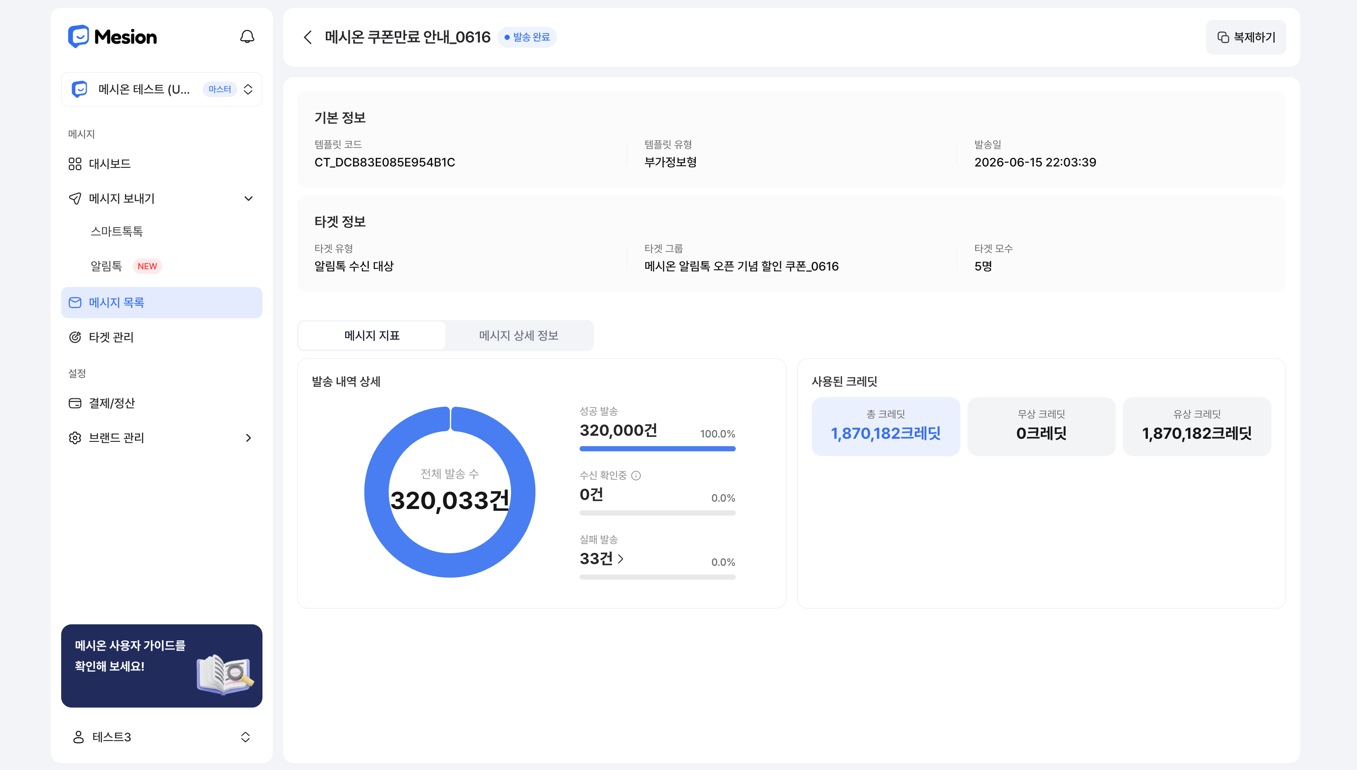The image size is (1357, 770).
Task: Click page title 메시온 쿠폰만료 안내_0616
Action: [407, 37]
